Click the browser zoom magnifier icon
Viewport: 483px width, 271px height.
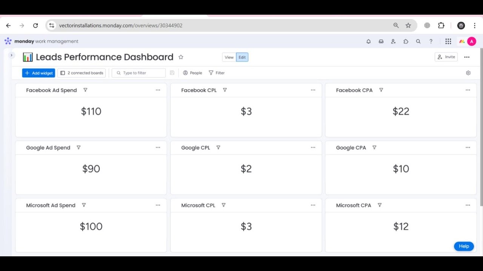pyautogui.click(x=396, y=26)
